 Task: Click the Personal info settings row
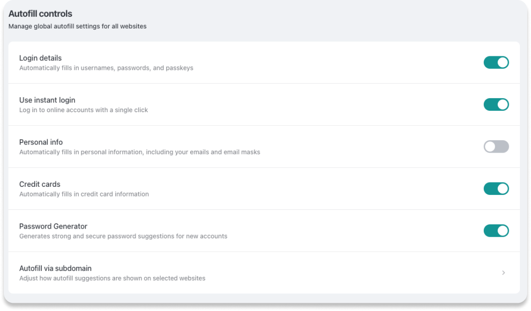pyautogui.click(x=40, y=142)
